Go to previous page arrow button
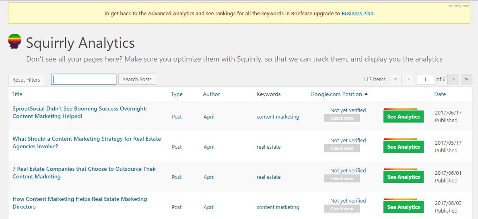Image resolution: width=478 pixels, height=219 pixels. click(408, 80)
